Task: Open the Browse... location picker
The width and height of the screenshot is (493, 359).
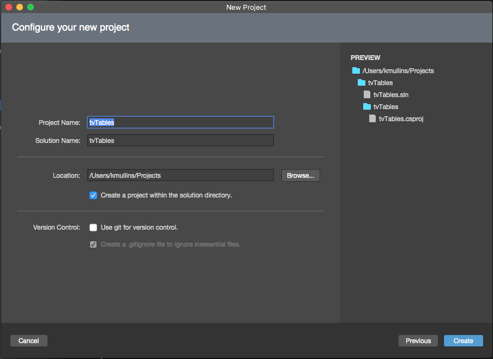Action: 300,176
